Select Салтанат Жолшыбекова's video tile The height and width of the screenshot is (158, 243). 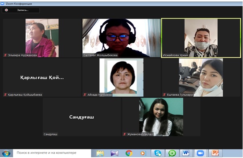click(122, 38)
